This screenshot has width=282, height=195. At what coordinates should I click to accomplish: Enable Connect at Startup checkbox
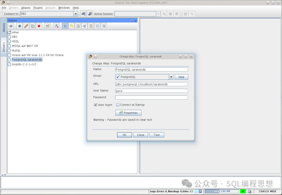point(118,105)
